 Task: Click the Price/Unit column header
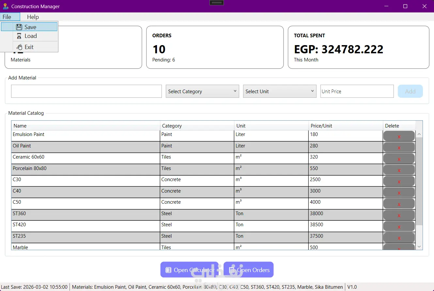(346, 126)
